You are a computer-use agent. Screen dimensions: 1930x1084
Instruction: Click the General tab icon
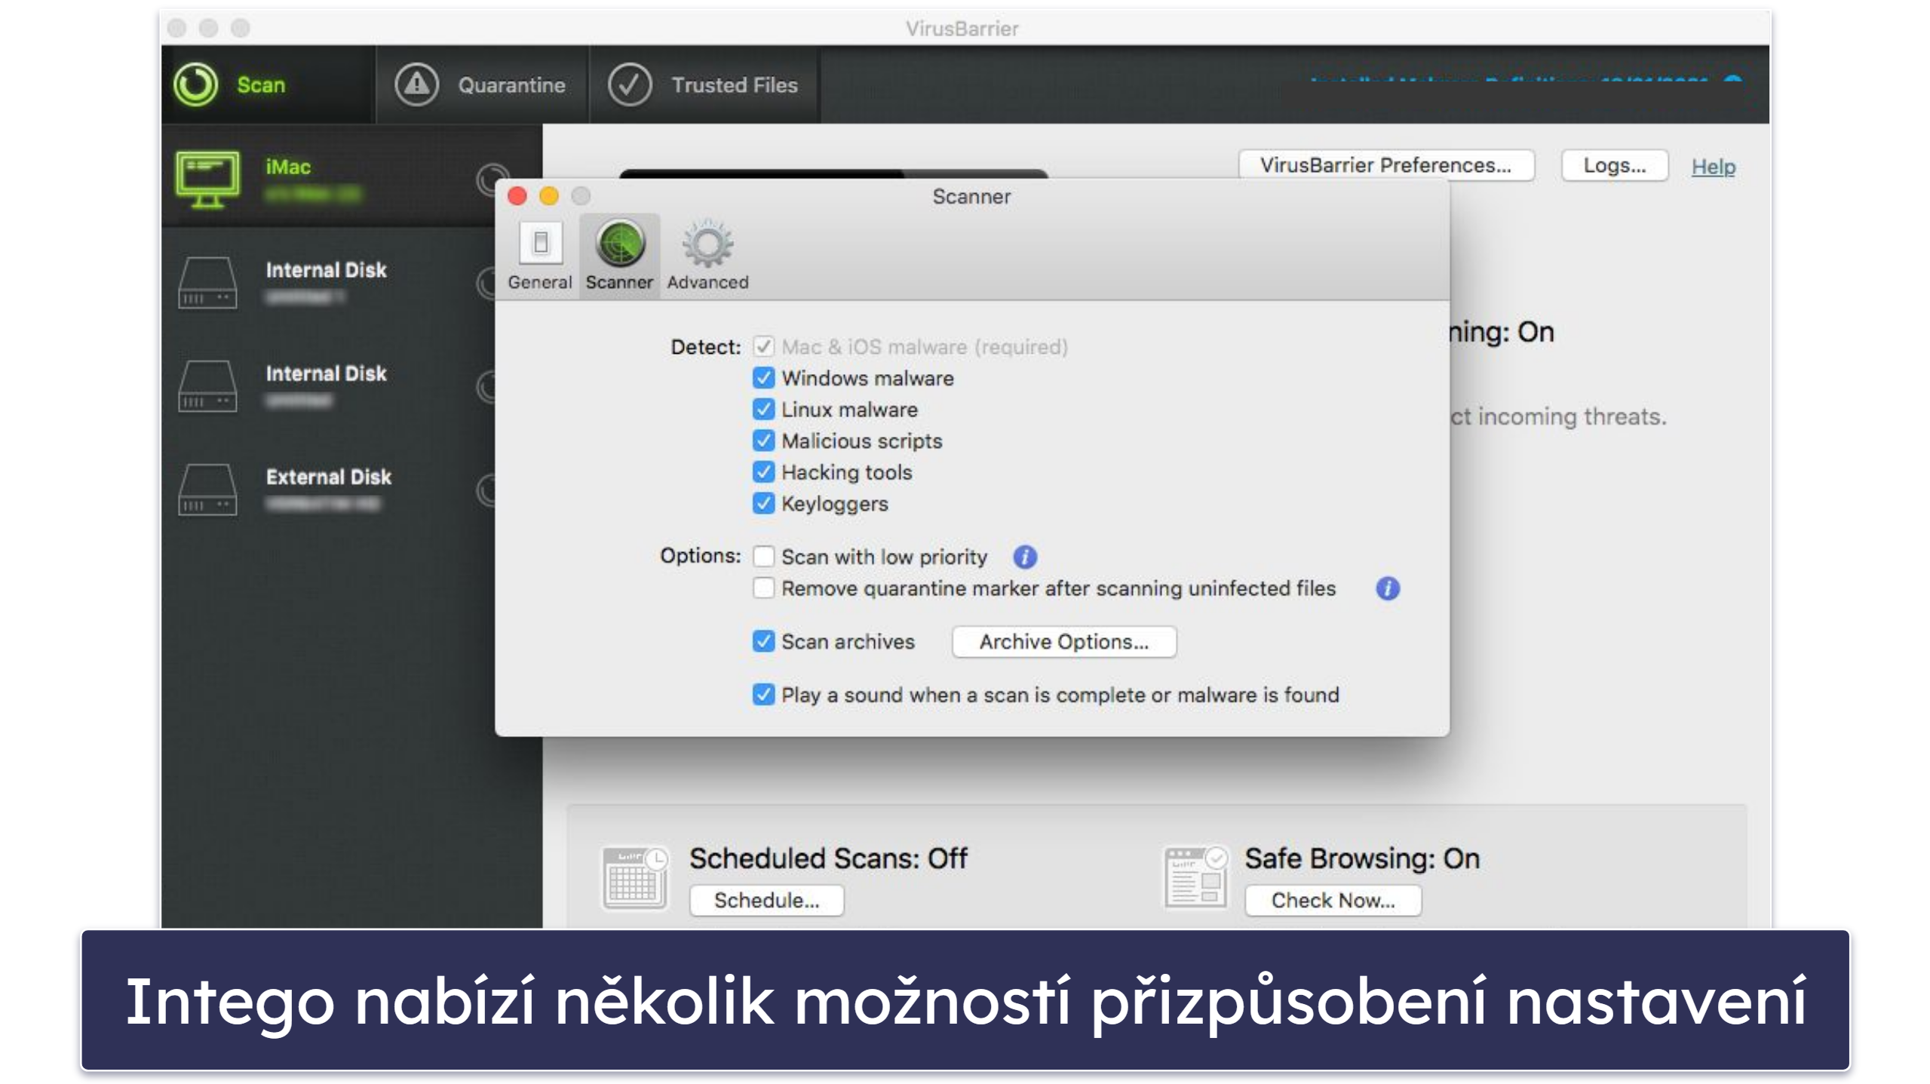click(539, 248)
